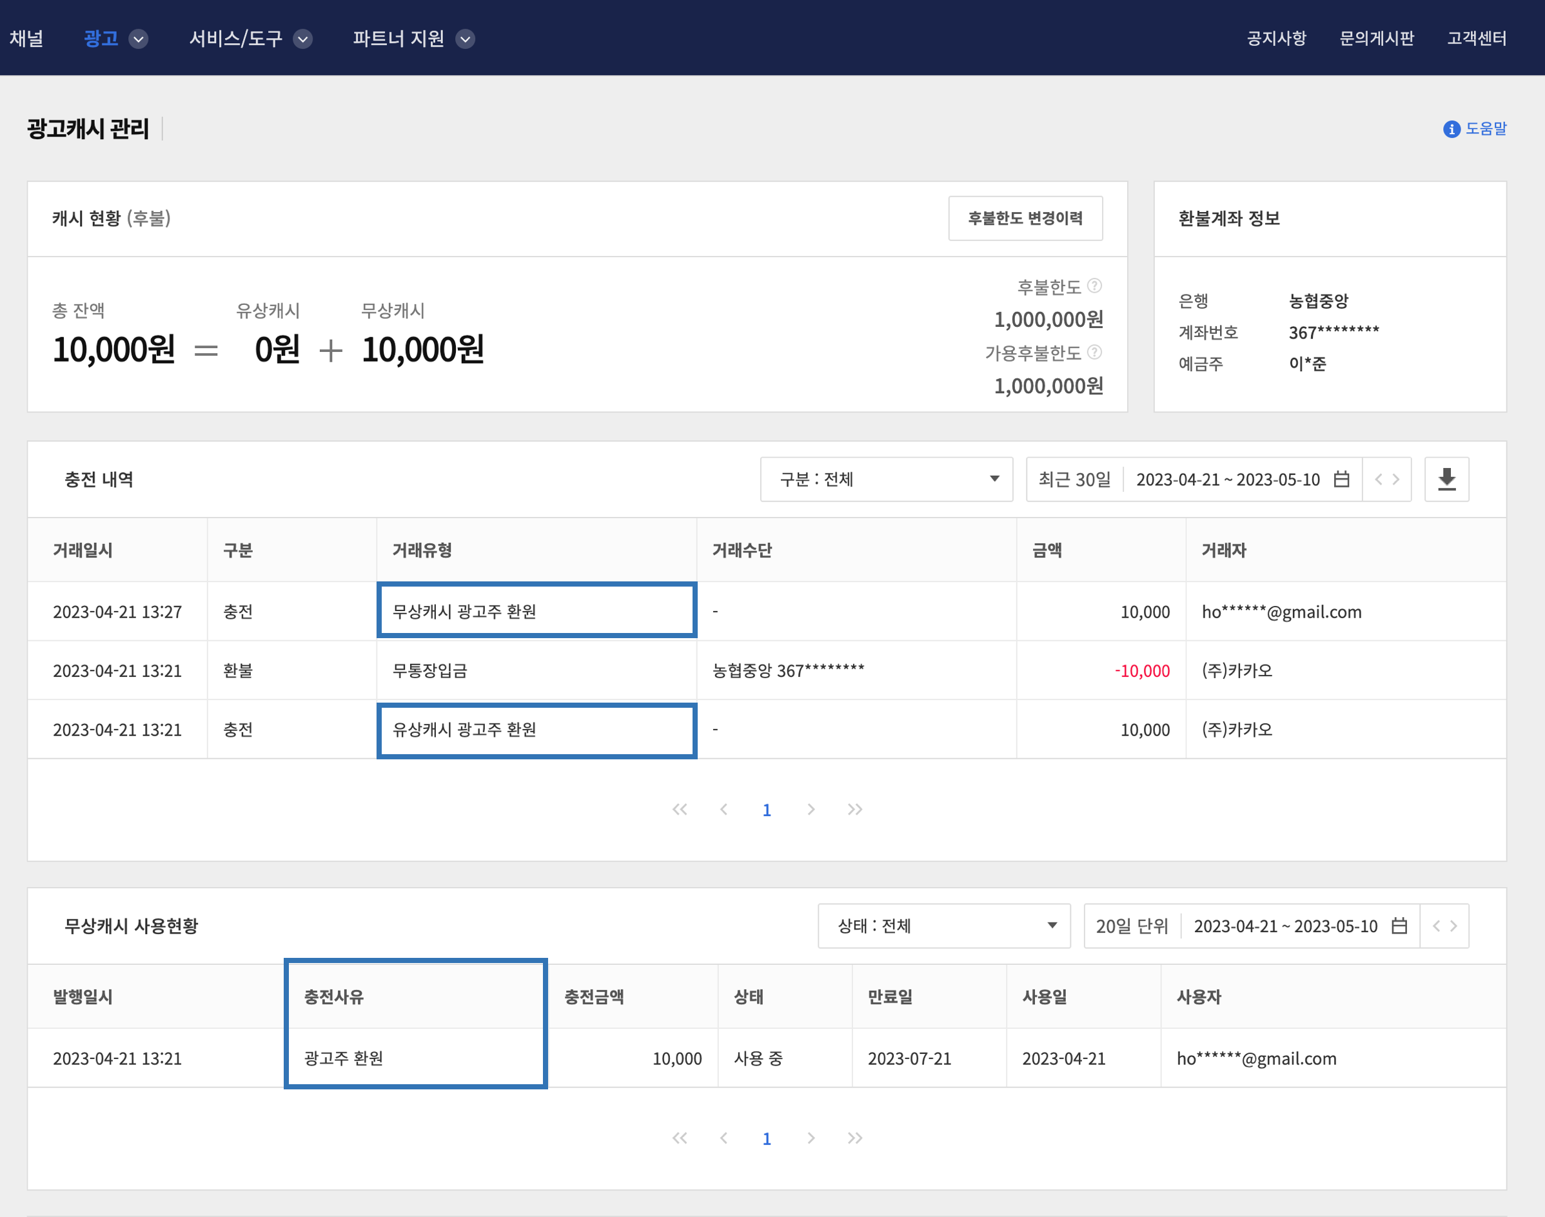This screenshot has height=1217, width=1545.
Task: Click the help icon next to 가용후불한도
Action: click(1095, 352)
